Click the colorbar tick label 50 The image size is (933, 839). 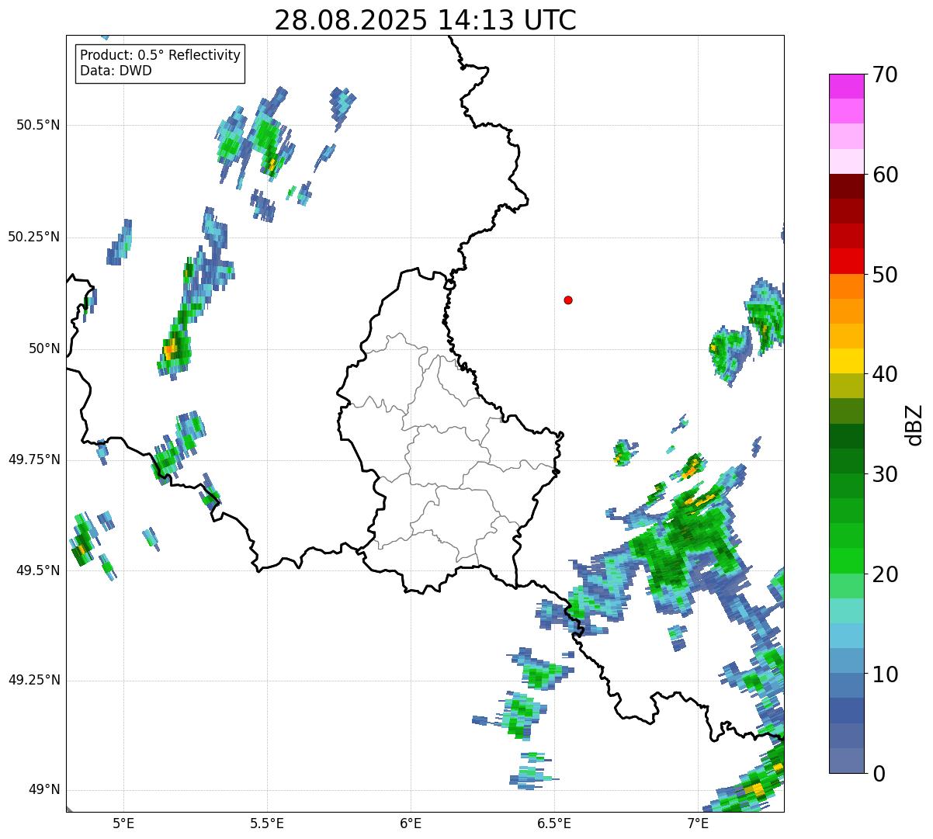(x=885, y=275)
